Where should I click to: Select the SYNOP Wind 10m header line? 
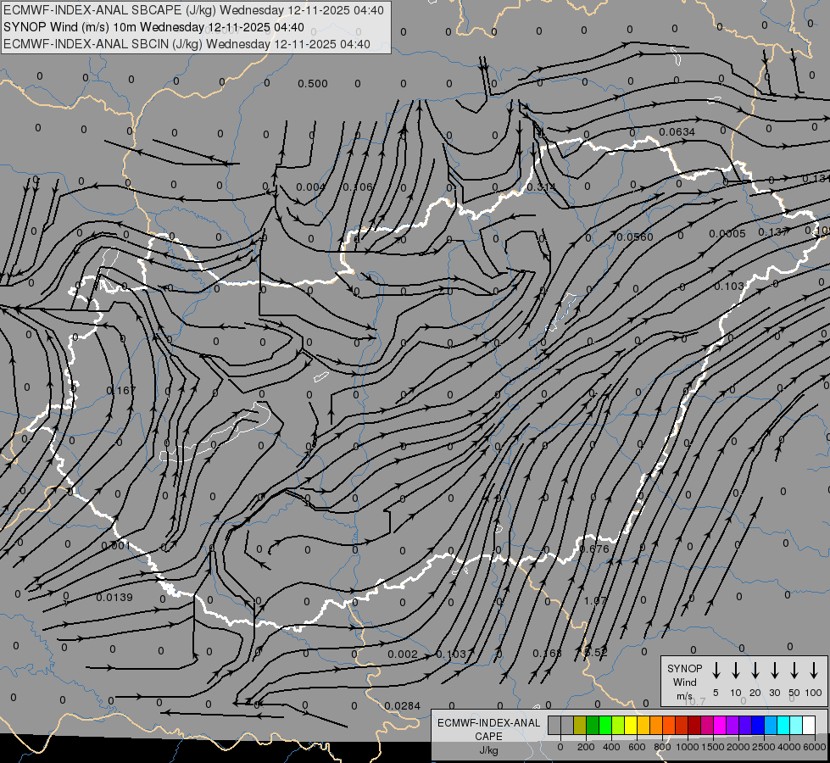click(153, 27)
